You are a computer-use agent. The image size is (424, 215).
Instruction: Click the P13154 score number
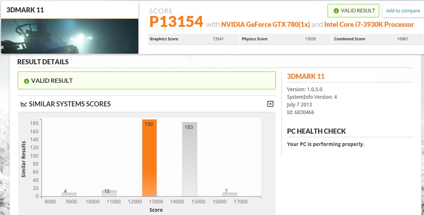pos(176,22)
